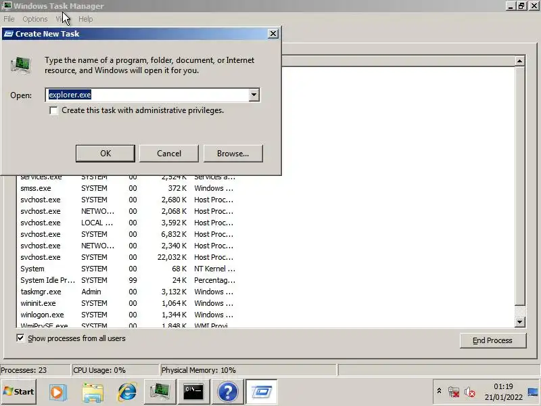This screenshot has height=406, width=541.
Task: Click the Run computer icon in the dialog
Action: [21, 65]
